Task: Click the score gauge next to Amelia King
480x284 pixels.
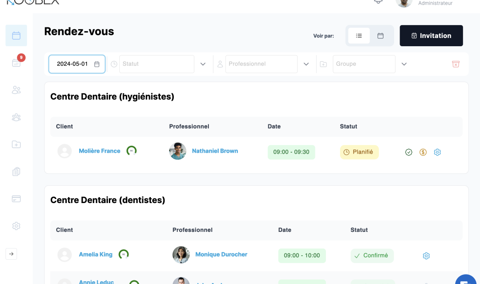Action: tap(124, 254)
